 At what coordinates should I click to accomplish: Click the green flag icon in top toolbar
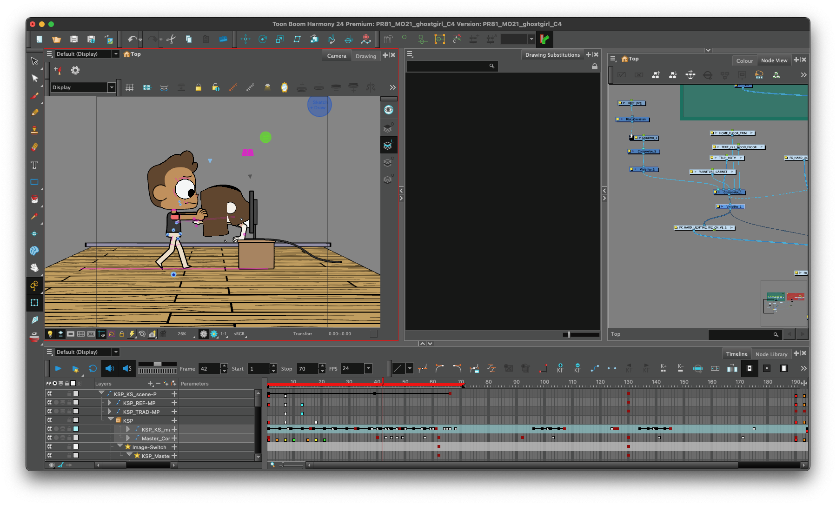544,40
